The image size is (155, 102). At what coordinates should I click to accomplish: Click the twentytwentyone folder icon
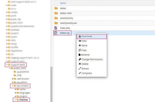[56, 23]
